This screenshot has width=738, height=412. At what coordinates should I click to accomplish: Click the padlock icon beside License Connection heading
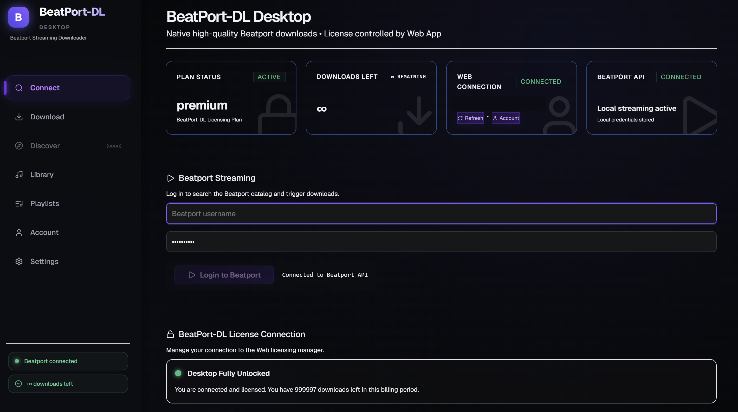pyautogui.click(x=170, y=334)
